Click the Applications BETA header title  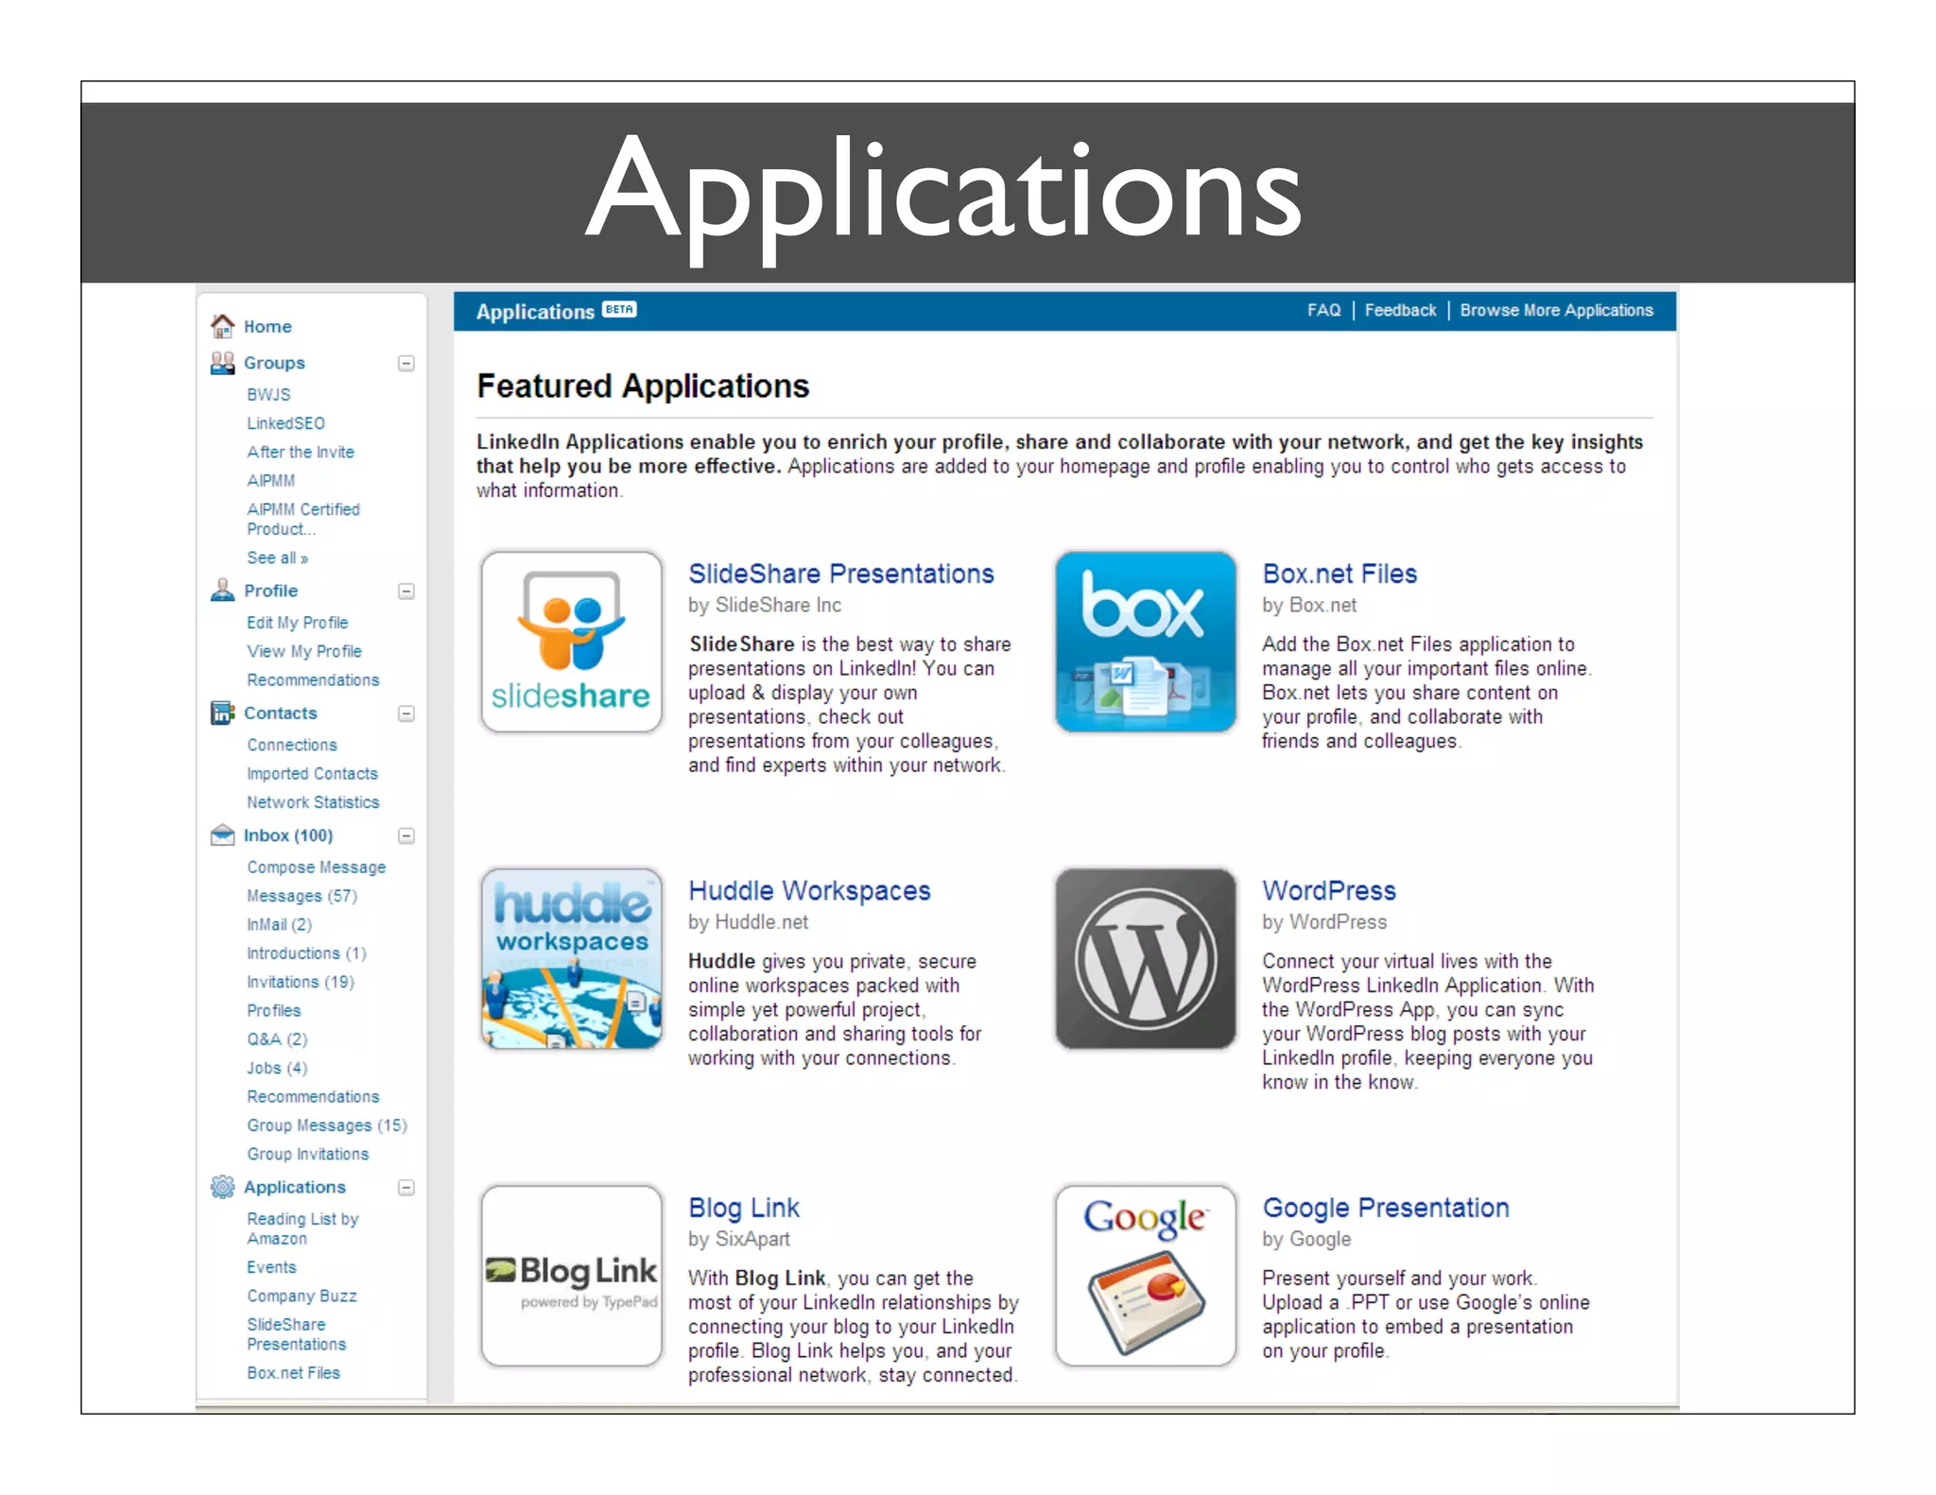click(x=556, y=311)
